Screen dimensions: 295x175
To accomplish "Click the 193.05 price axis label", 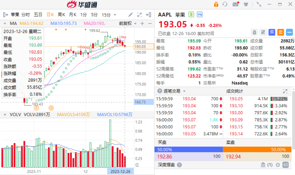I will tap(144, 47).
